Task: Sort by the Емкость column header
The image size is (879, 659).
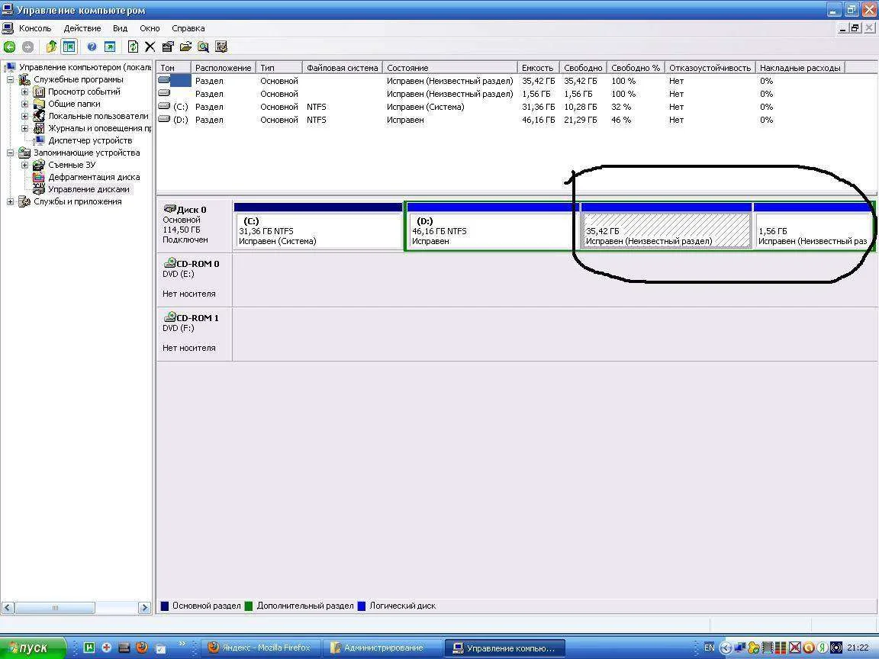Action: (x=538, y=68)
